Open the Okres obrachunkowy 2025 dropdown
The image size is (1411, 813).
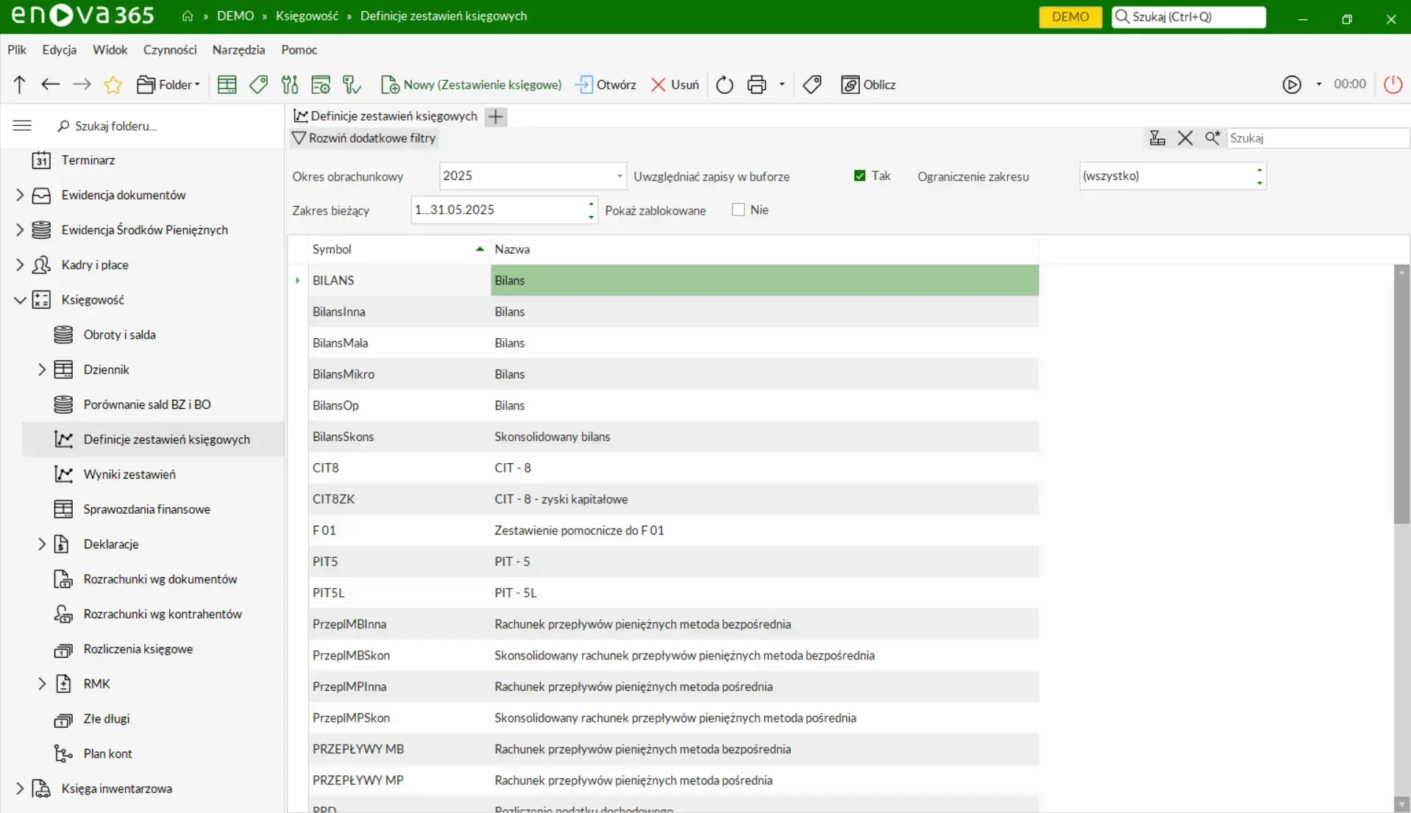pos(618,176)
